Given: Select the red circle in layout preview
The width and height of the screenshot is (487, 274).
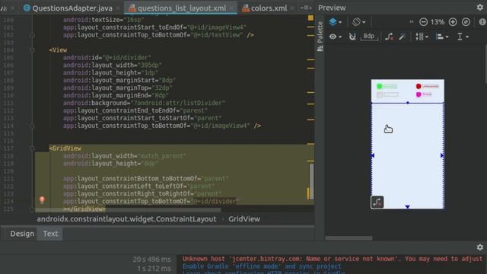Looking at the screenshot, I should [419, 86].
